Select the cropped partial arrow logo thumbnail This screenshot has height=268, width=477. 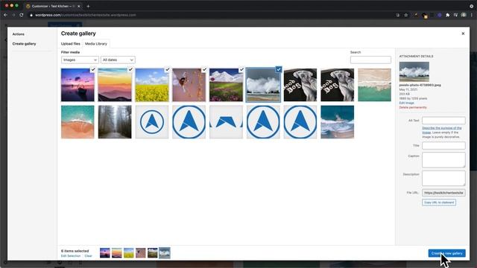(226, 122)
